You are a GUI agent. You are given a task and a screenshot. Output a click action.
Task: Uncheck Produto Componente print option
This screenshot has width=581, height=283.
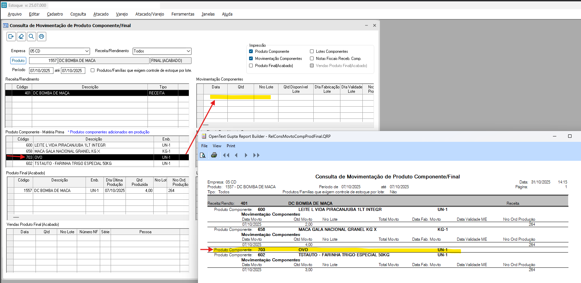[251, 51]
